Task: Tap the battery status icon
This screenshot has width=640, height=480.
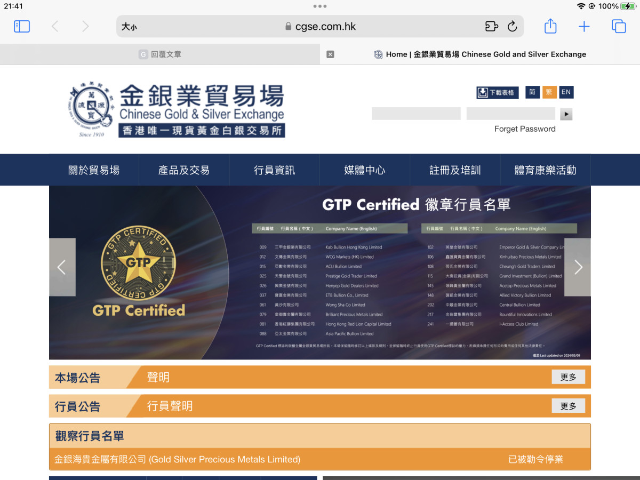Action: coord(628,6)
